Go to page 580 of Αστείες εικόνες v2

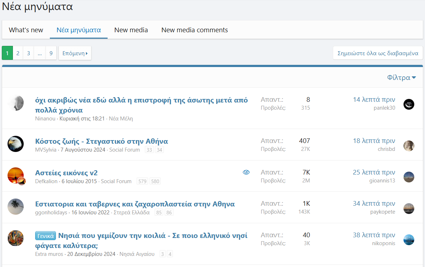pyautogui.click(x=155, y=181)
